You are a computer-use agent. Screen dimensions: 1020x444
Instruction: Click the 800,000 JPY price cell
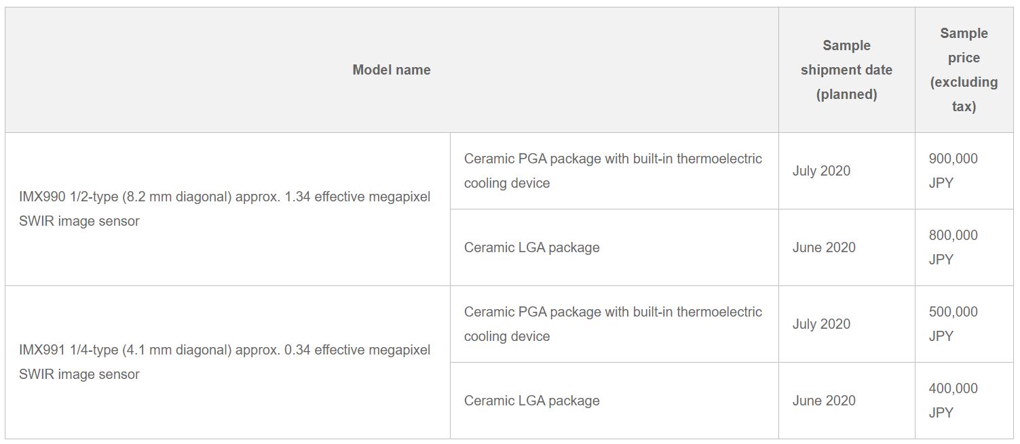tap(953, 247)
